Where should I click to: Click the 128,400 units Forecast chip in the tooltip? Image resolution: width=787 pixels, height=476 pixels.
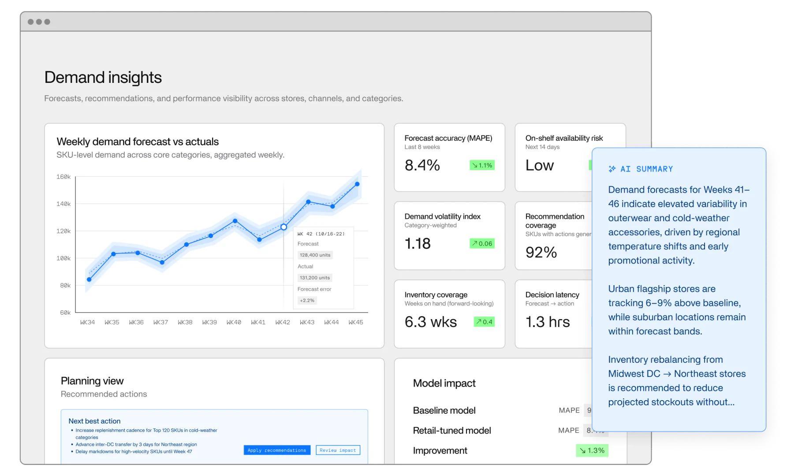[x=315, y=255]
